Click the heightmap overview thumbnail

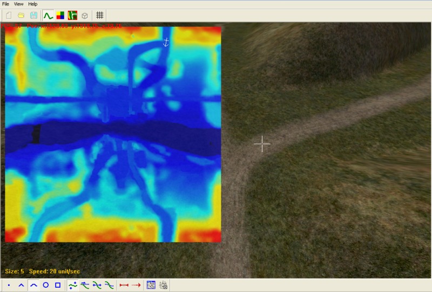pos(113,134)
